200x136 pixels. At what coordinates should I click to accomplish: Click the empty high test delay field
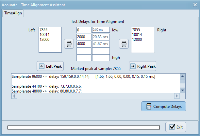click(84, 58)
